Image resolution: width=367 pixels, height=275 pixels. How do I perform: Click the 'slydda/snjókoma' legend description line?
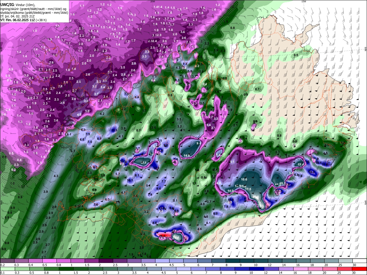tap(34, 13)
